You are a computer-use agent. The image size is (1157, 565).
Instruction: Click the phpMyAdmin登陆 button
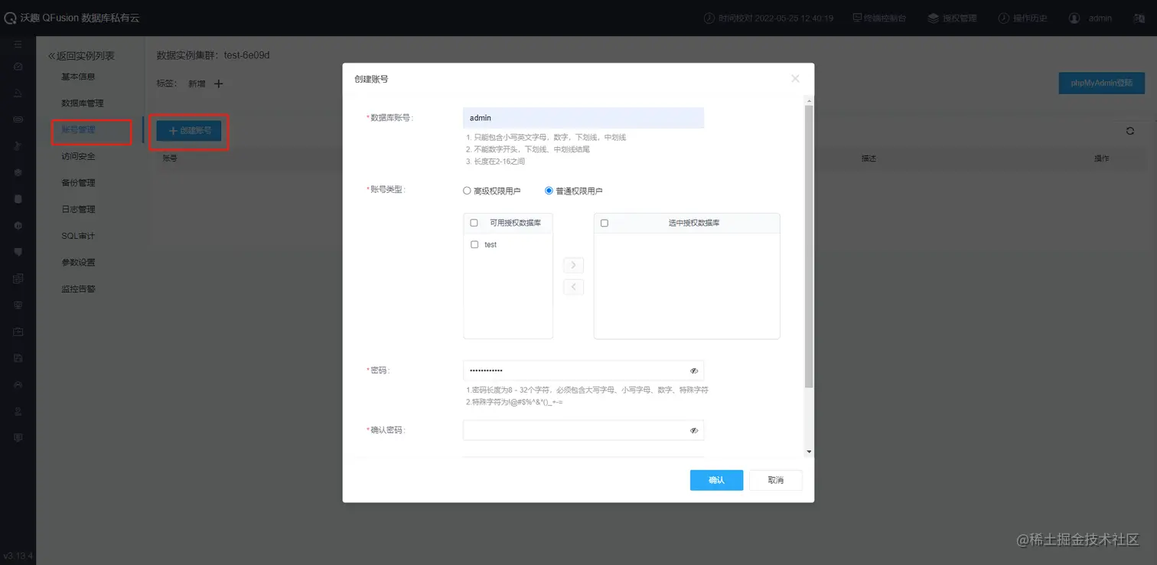pos(1101,83)
